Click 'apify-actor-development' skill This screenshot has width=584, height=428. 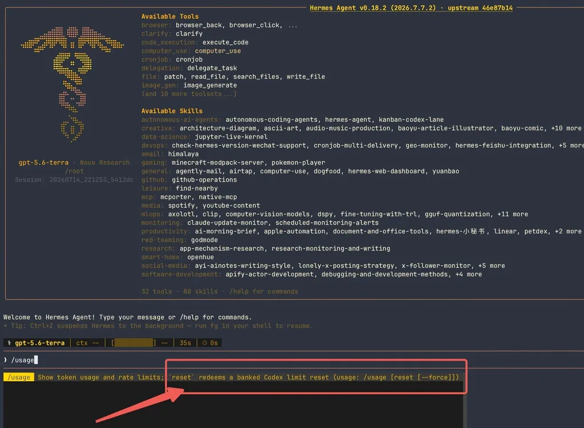[269, 274]
